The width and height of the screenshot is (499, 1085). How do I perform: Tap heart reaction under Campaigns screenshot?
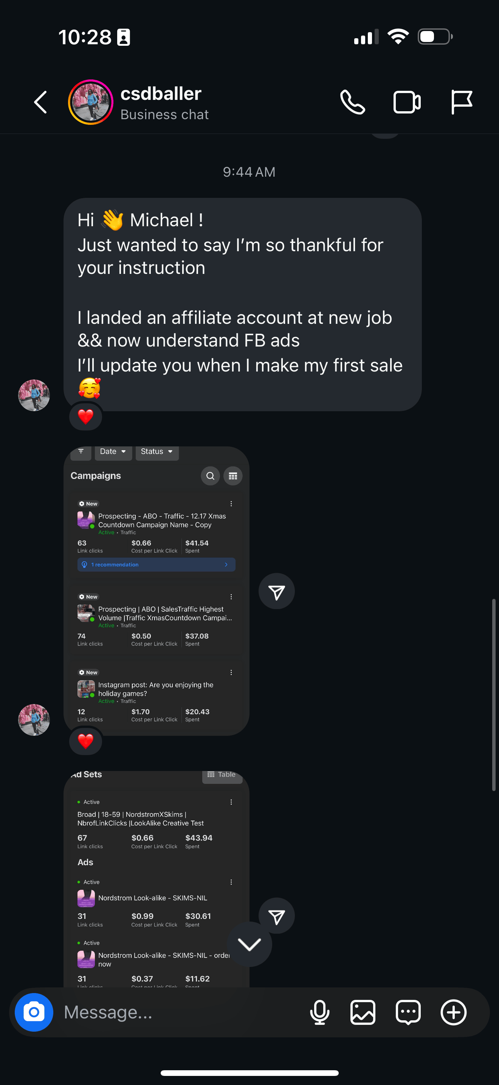[85, 741]
